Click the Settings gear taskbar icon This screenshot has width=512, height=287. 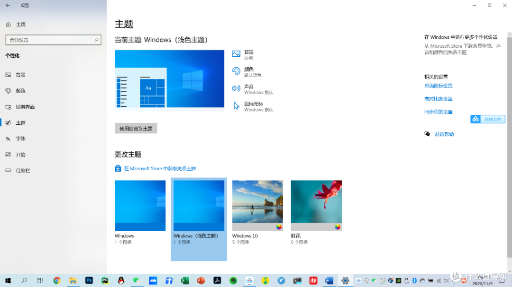(x=345, y=280)
